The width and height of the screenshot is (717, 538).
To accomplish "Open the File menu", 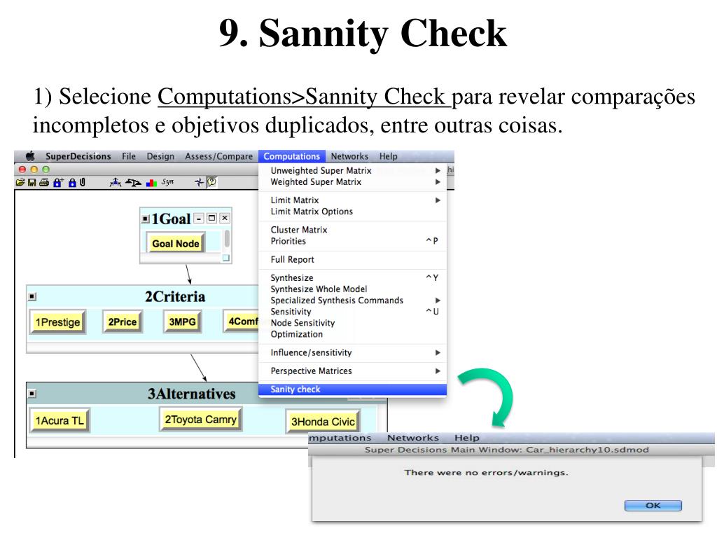I will [129, 156].
